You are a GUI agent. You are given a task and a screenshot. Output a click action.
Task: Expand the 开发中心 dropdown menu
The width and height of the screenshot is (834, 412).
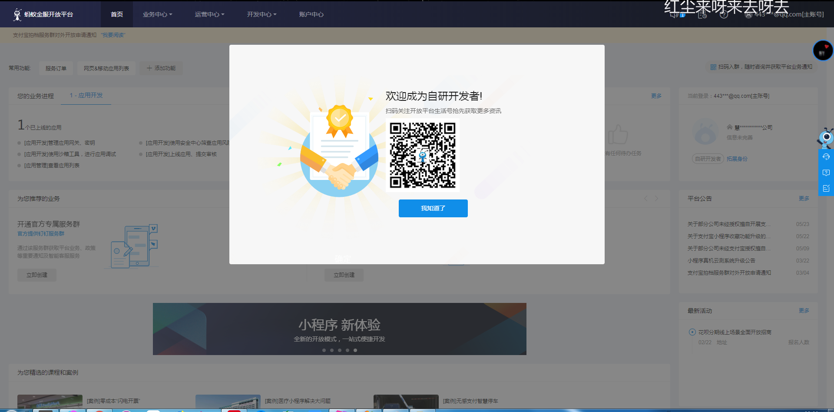coord(261,14)
